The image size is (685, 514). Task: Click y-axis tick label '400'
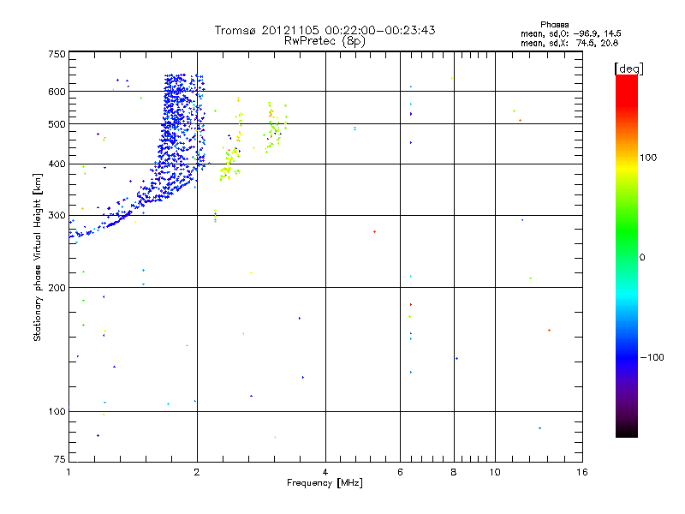tap(57, 164)
